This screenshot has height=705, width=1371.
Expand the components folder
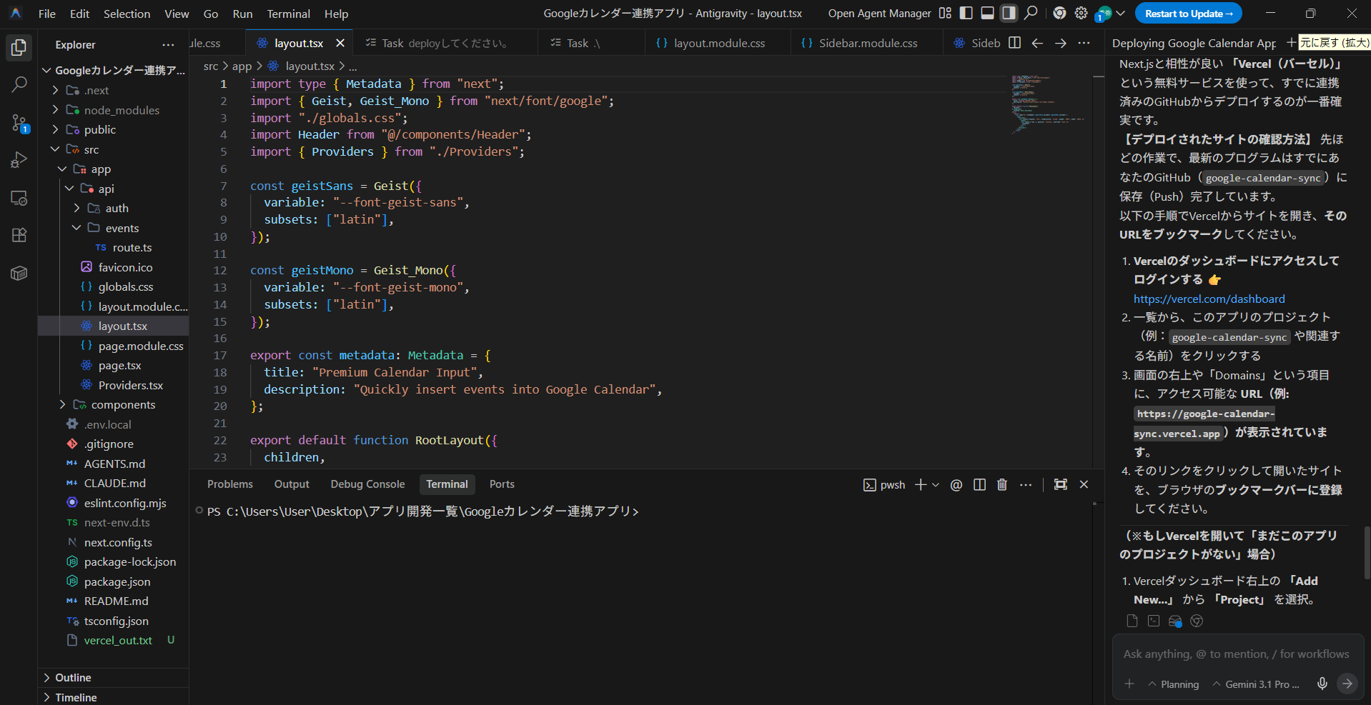click(x=122, y=405)
